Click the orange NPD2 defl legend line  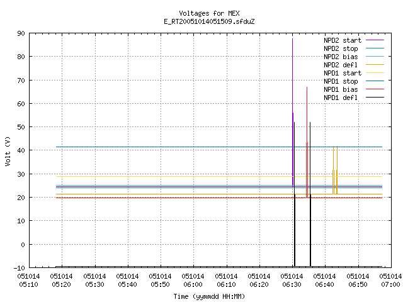coord(375,64)
